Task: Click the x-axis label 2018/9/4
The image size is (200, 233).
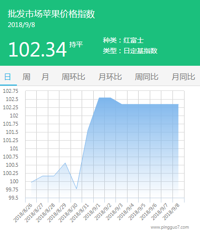Action: [x=126, y=212]
